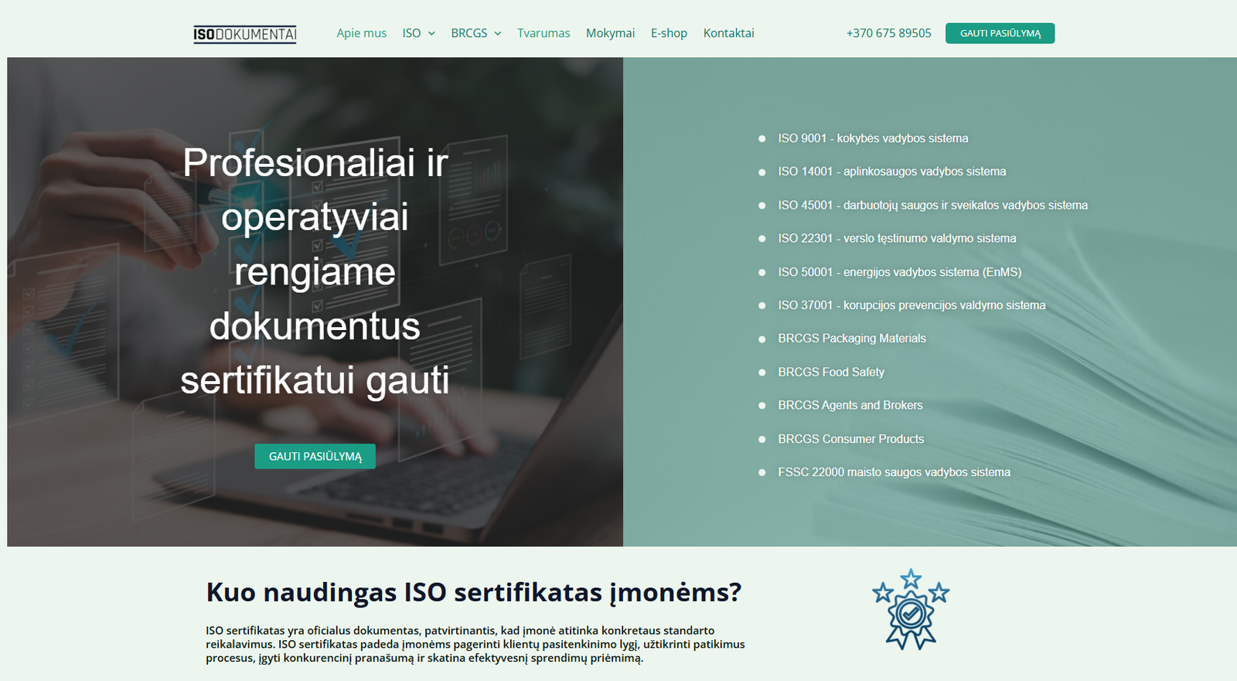Open the Tvarumas menu item

click(x=544, y=33)
